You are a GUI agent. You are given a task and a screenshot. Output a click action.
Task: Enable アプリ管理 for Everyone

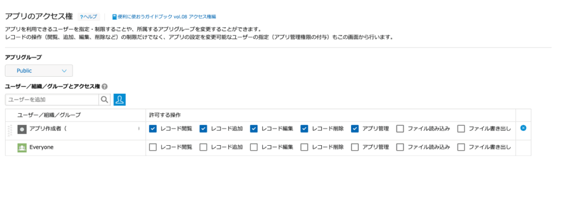click(x=355, y=147)
